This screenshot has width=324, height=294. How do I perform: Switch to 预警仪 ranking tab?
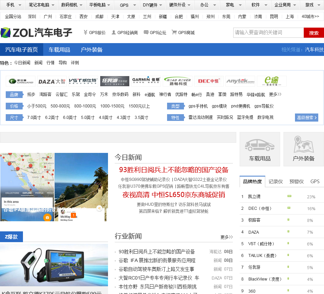click(x=297, y=182)
